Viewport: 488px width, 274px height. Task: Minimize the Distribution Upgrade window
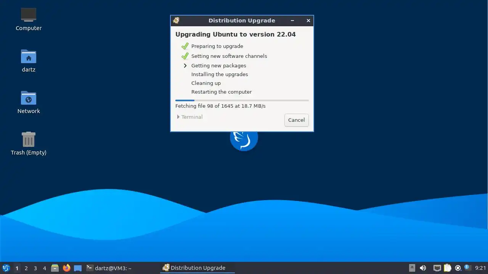pos(292,21)
